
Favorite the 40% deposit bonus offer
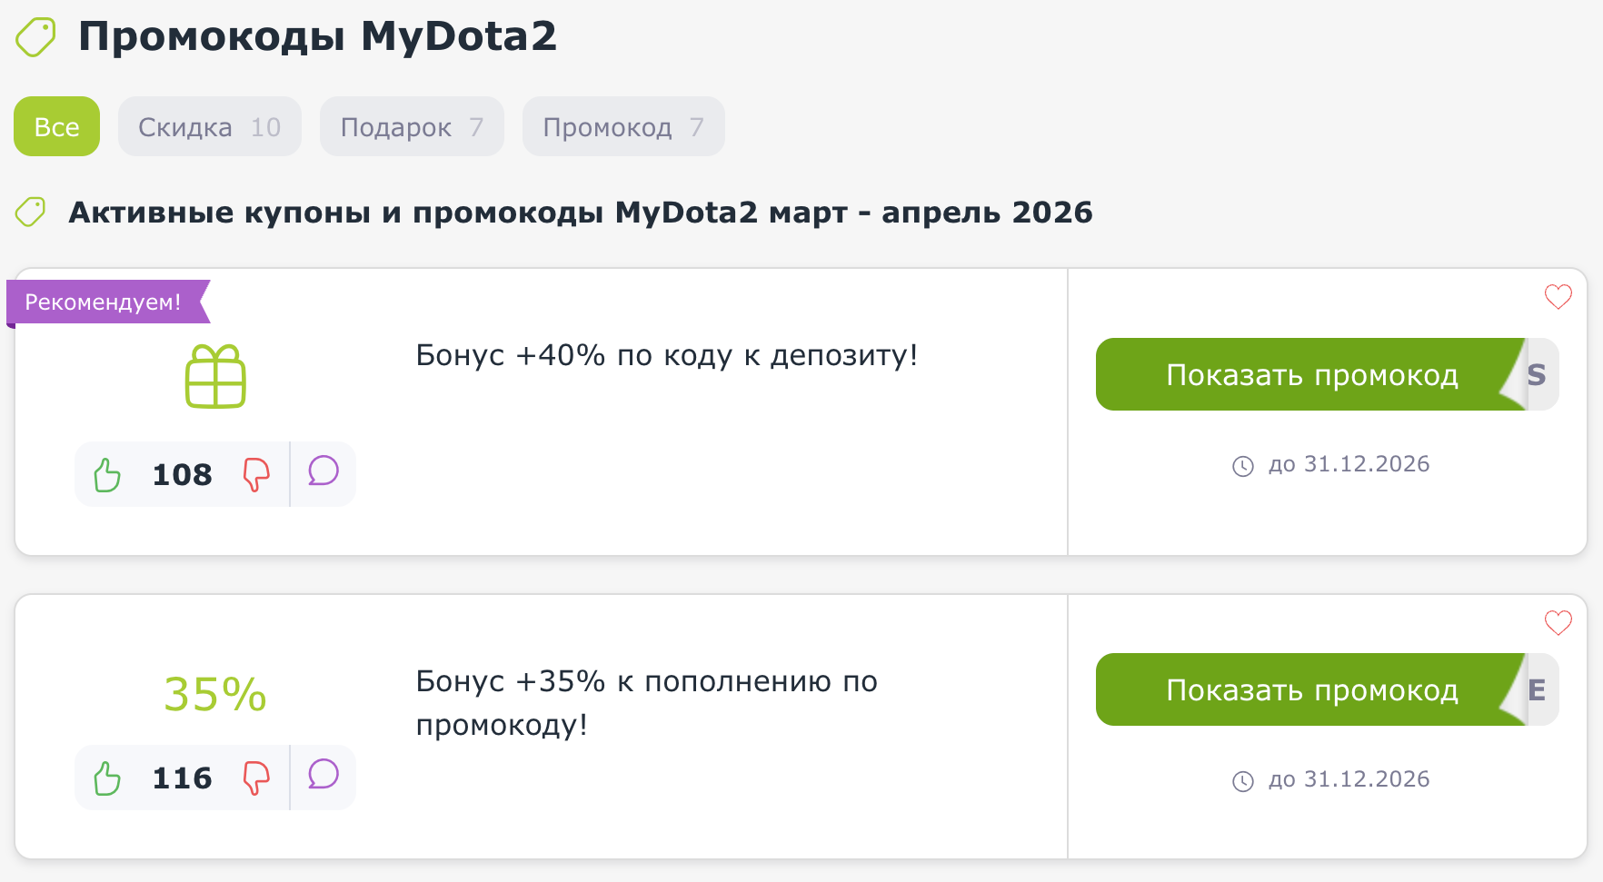click(x=1559, y=297)
